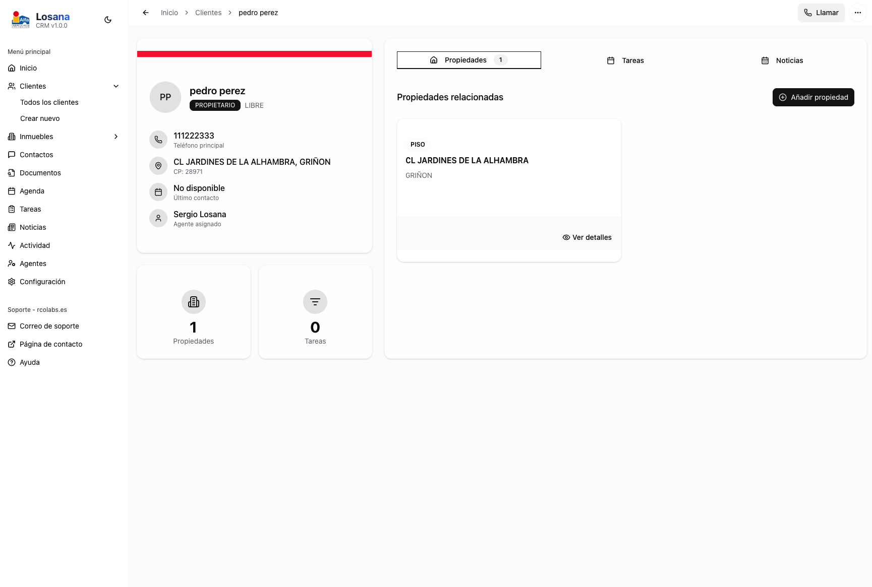
Task: Open Inmuebles from the sidebar
Action: click(x=36, y=136)
